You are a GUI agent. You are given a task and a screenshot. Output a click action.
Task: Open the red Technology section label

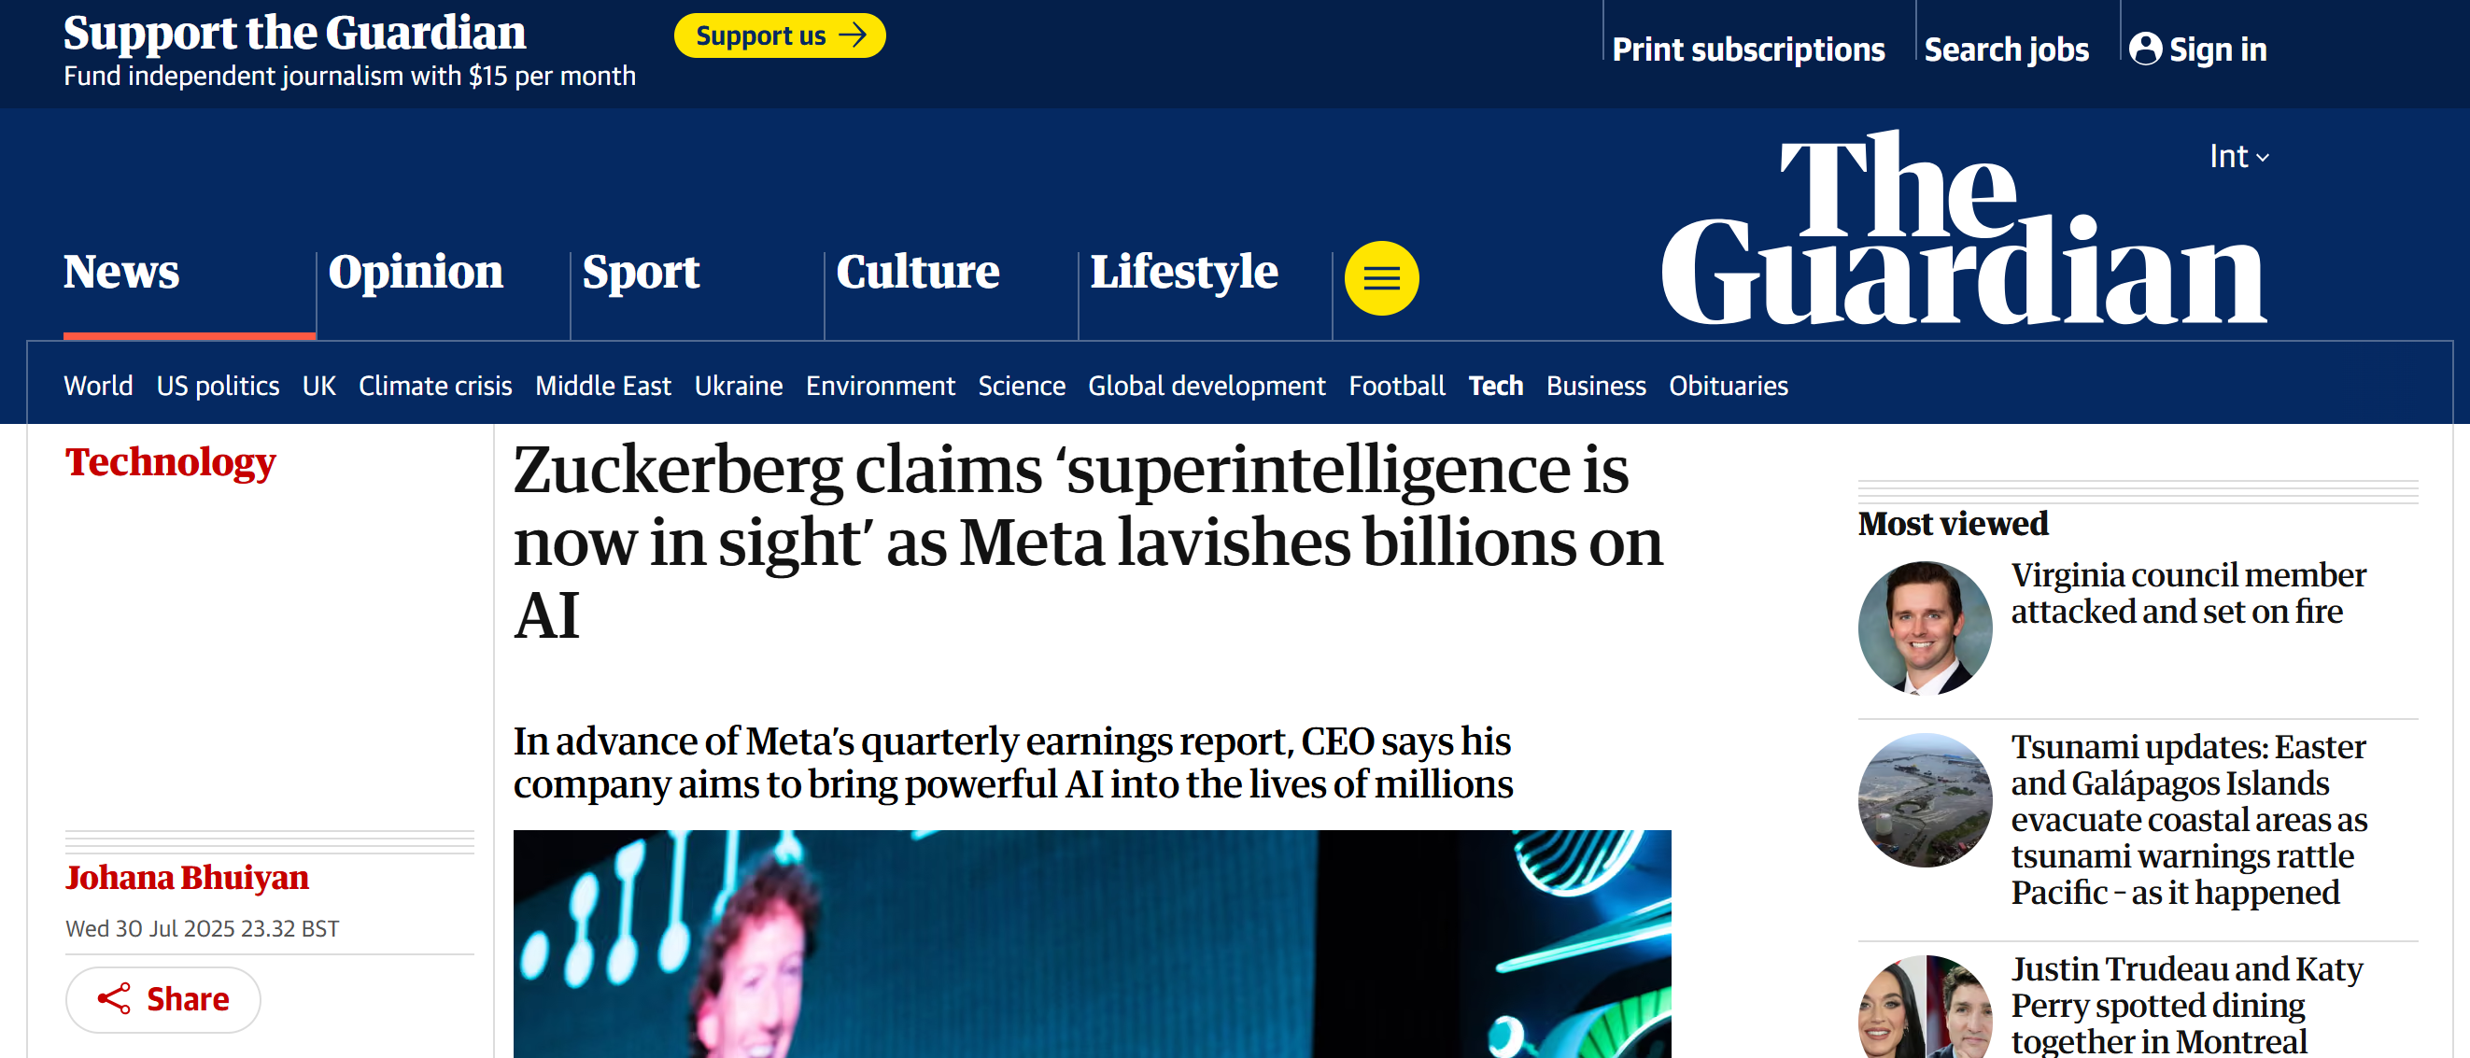171,462
